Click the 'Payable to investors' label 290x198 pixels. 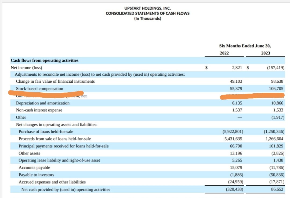click(37, 175)
